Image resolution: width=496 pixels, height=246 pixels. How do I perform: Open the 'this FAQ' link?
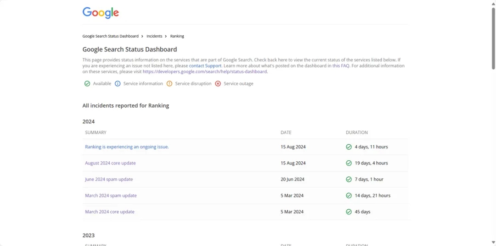341,66
